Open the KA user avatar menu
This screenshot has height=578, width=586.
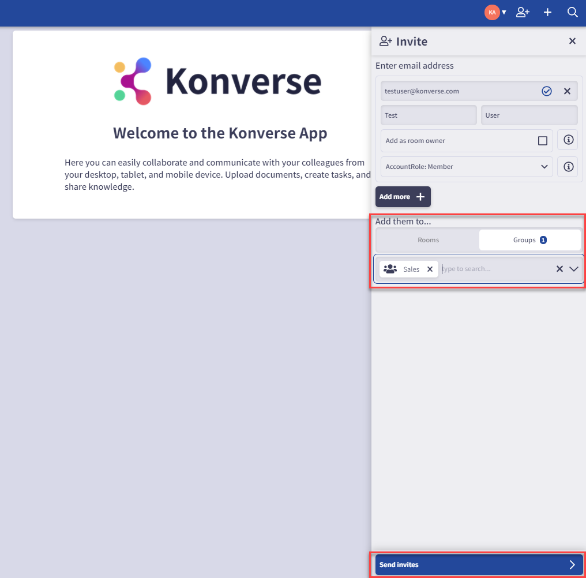click(492, 12)
